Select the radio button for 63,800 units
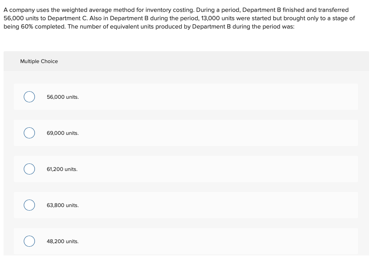Screen dimensions: 385x261 click(x=29, y=205)
